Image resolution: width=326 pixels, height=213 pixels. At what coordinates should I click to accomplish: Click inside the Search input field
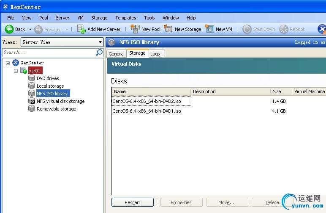tap(49, 53)
